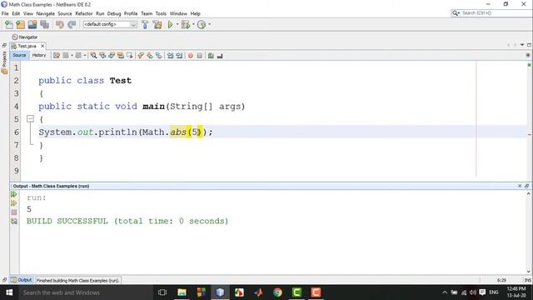Click the Find Next Occurrence icon
The image size is (533, 300).
point(112,56)
